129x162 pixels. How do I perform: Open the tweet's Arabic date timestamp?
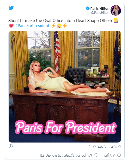(105, 147)
